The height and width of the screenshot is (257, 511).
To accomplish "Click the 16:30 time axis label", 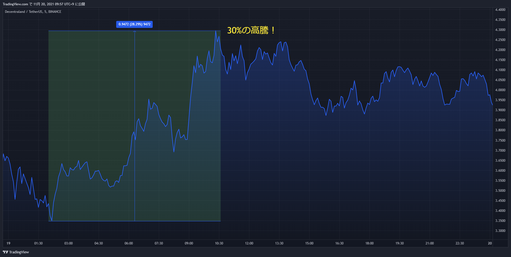I will tap(339, 243).
